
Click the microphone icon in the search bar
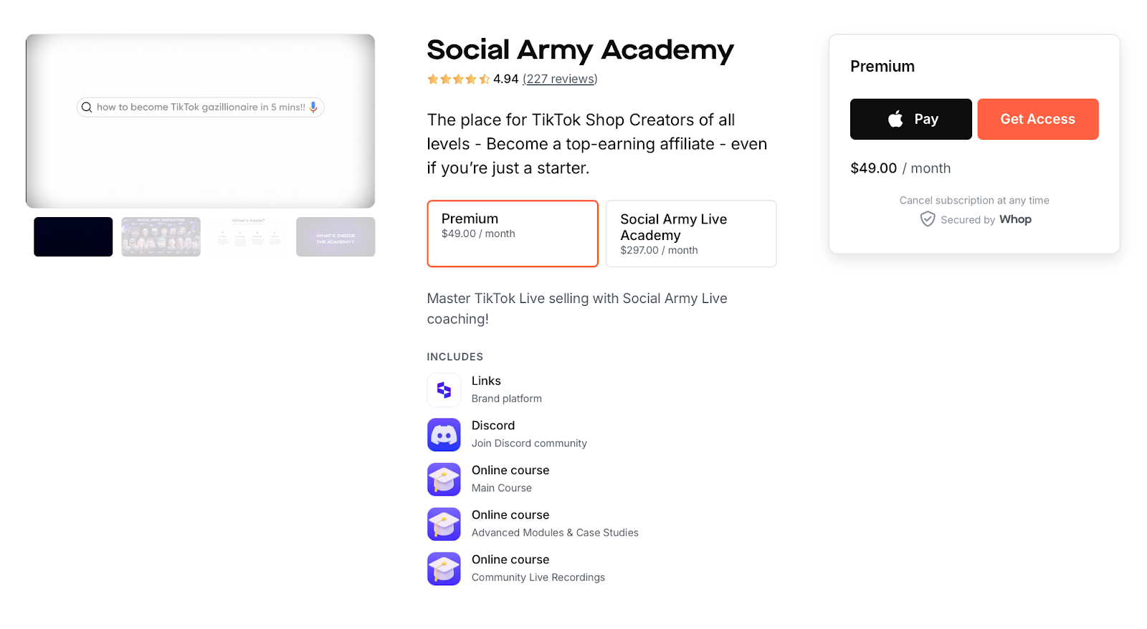(x=313, y=107)
